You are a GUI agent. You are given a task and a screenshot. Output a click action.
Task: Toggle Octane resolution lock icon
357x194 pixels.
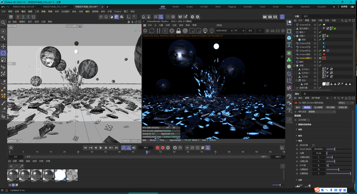pyautogui.click(x=178, y=30)
